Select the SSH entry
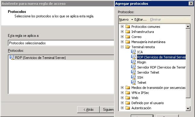Viewport: 195px width, 117px height. point(140,78)
